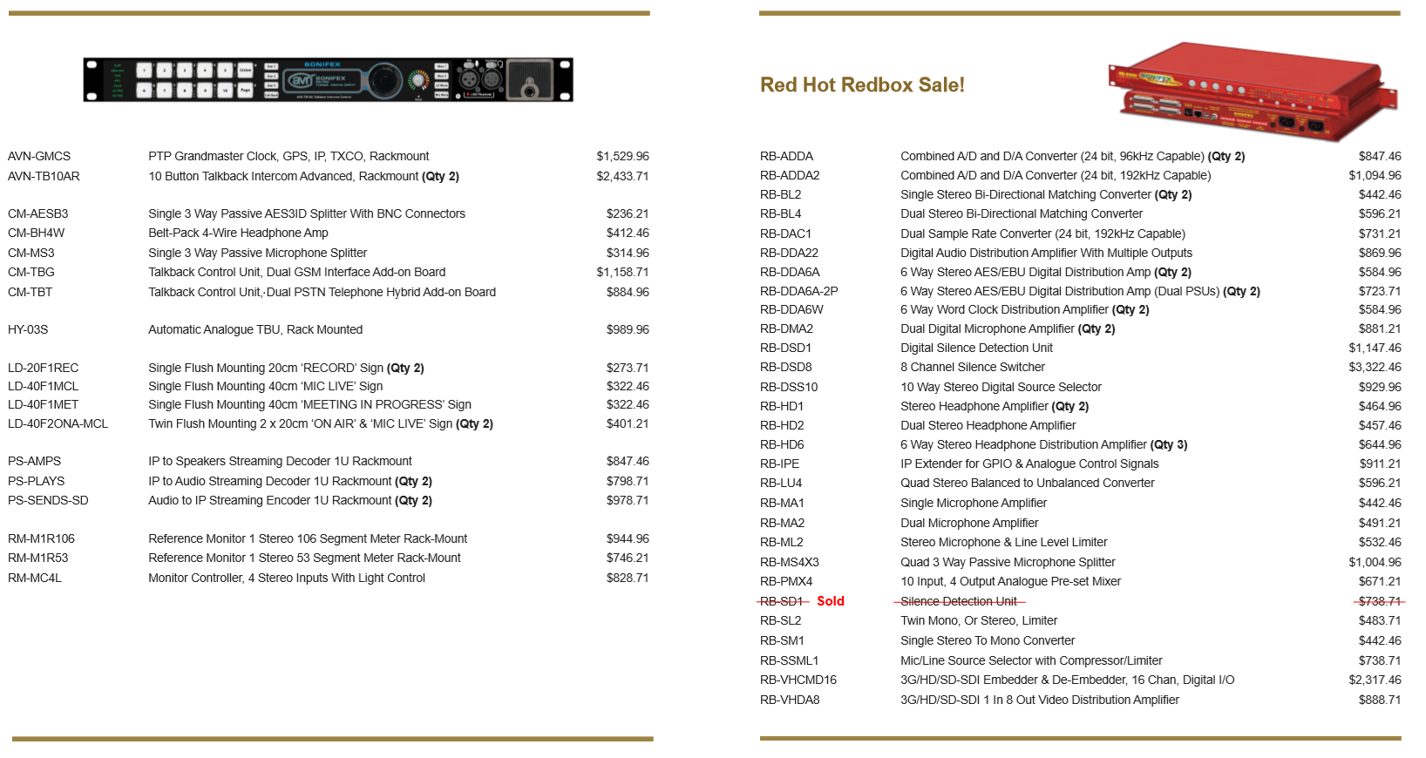Viewport: 1426px width, 758px height.
Task: Select product code RB-SL2
Action: [x=780, y=620]
